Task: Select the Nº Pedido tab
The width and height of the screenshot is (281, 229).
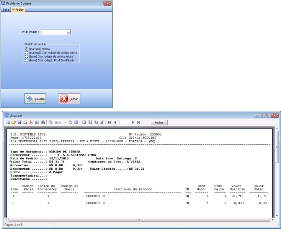Action: click(18, 9)
